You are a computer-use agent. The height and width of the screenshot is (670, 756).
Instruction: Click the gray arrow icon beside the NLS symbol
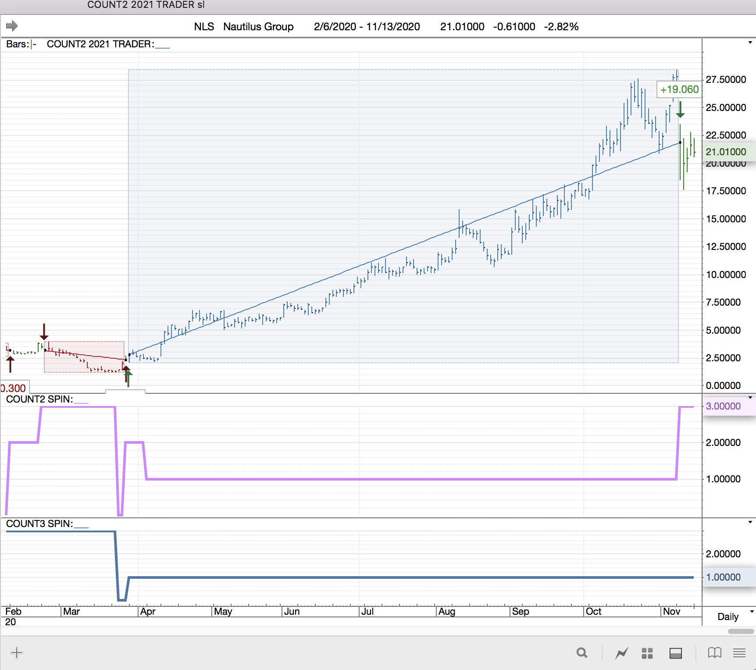12,26
